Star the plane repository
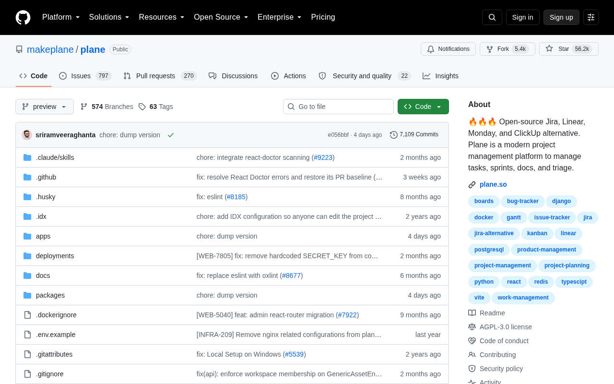The width and height of the screenshot is (614, 384). [x=569, y=49]
